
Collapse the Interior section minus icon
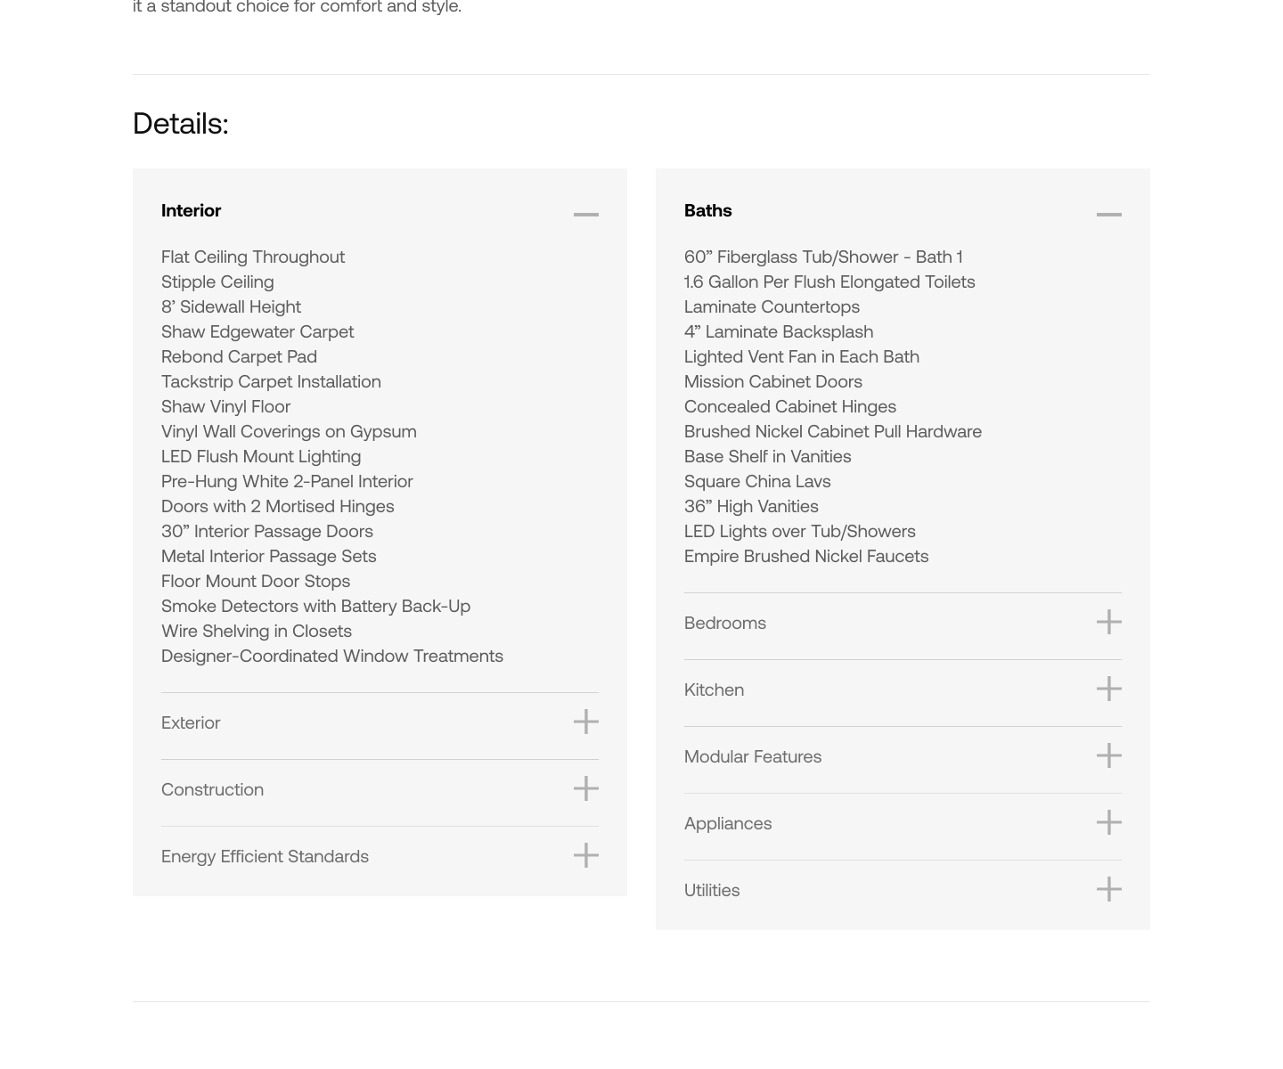(585, 214)
